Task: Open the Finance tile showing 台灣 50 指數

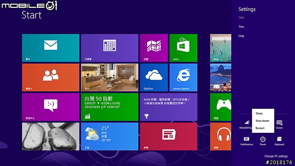Action: [110, 107]
